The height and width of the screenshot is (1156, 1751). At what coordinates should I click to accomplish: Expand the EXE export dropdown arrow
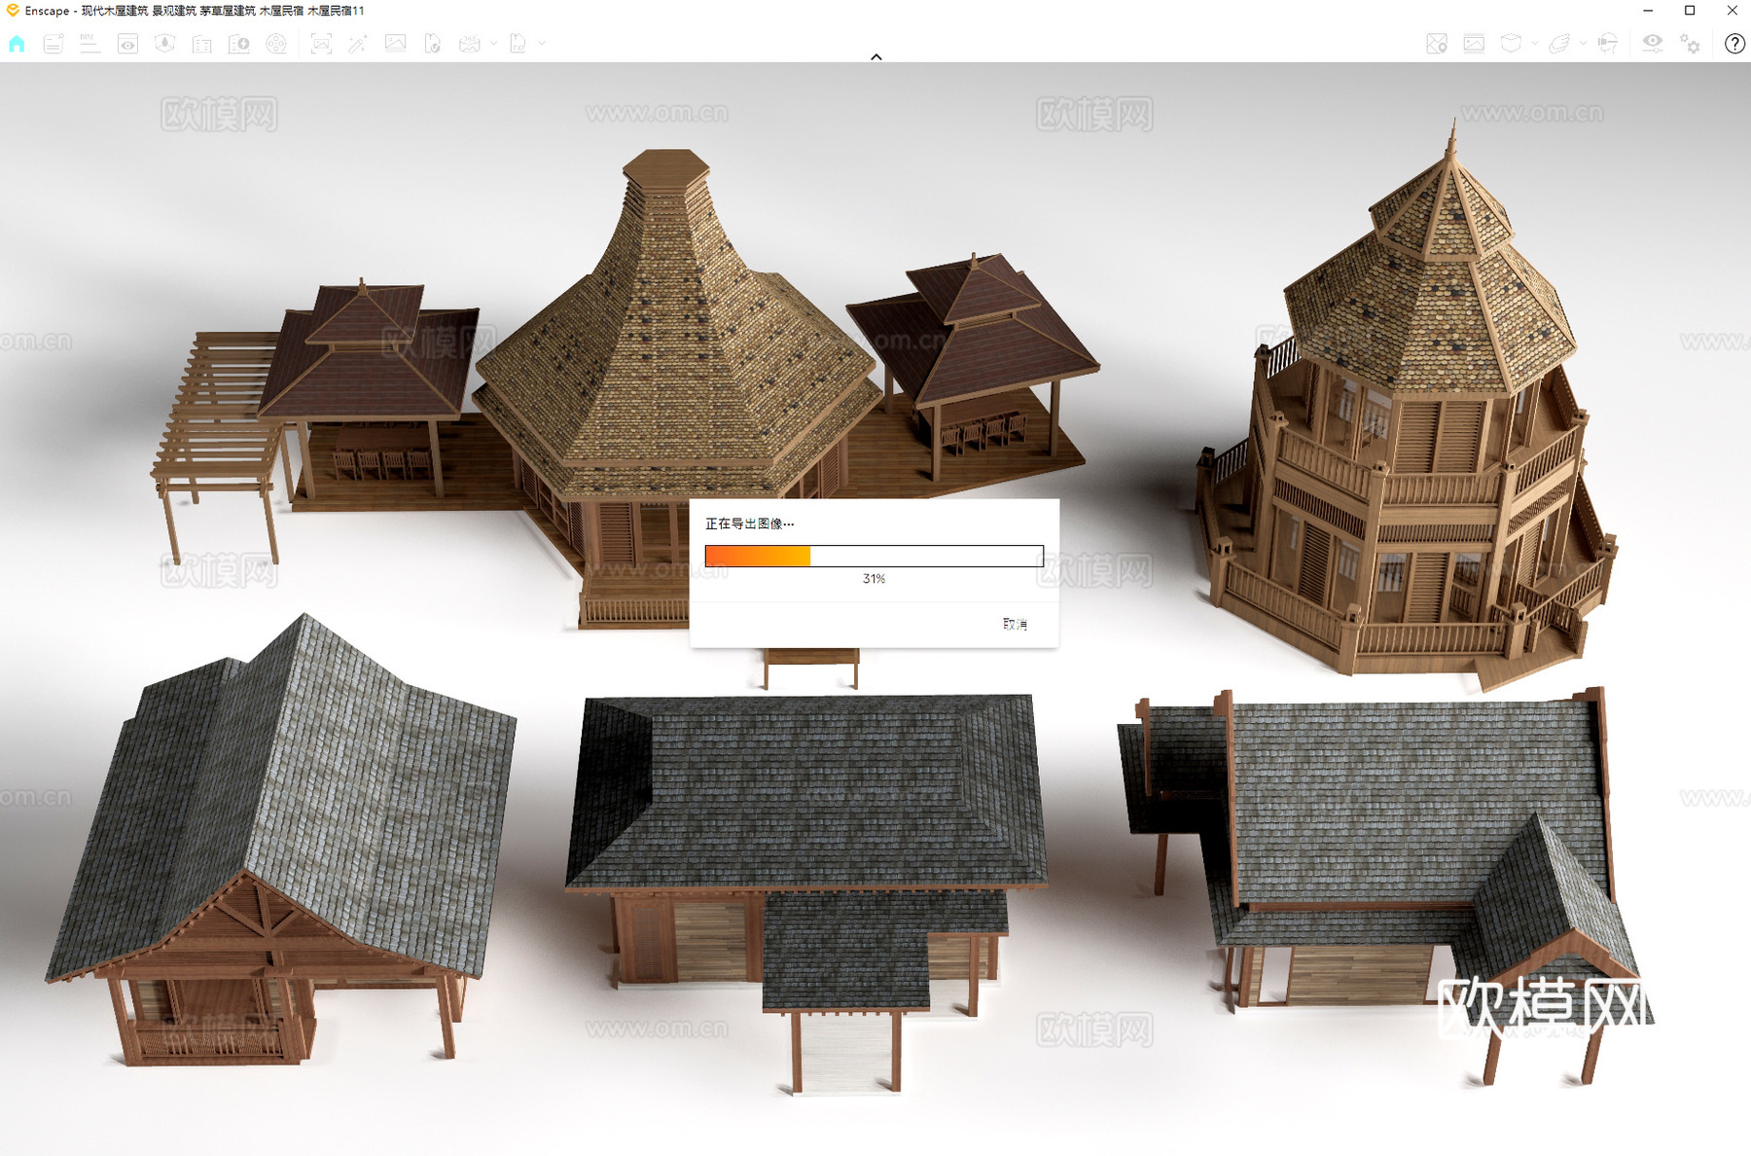point(542,44)
